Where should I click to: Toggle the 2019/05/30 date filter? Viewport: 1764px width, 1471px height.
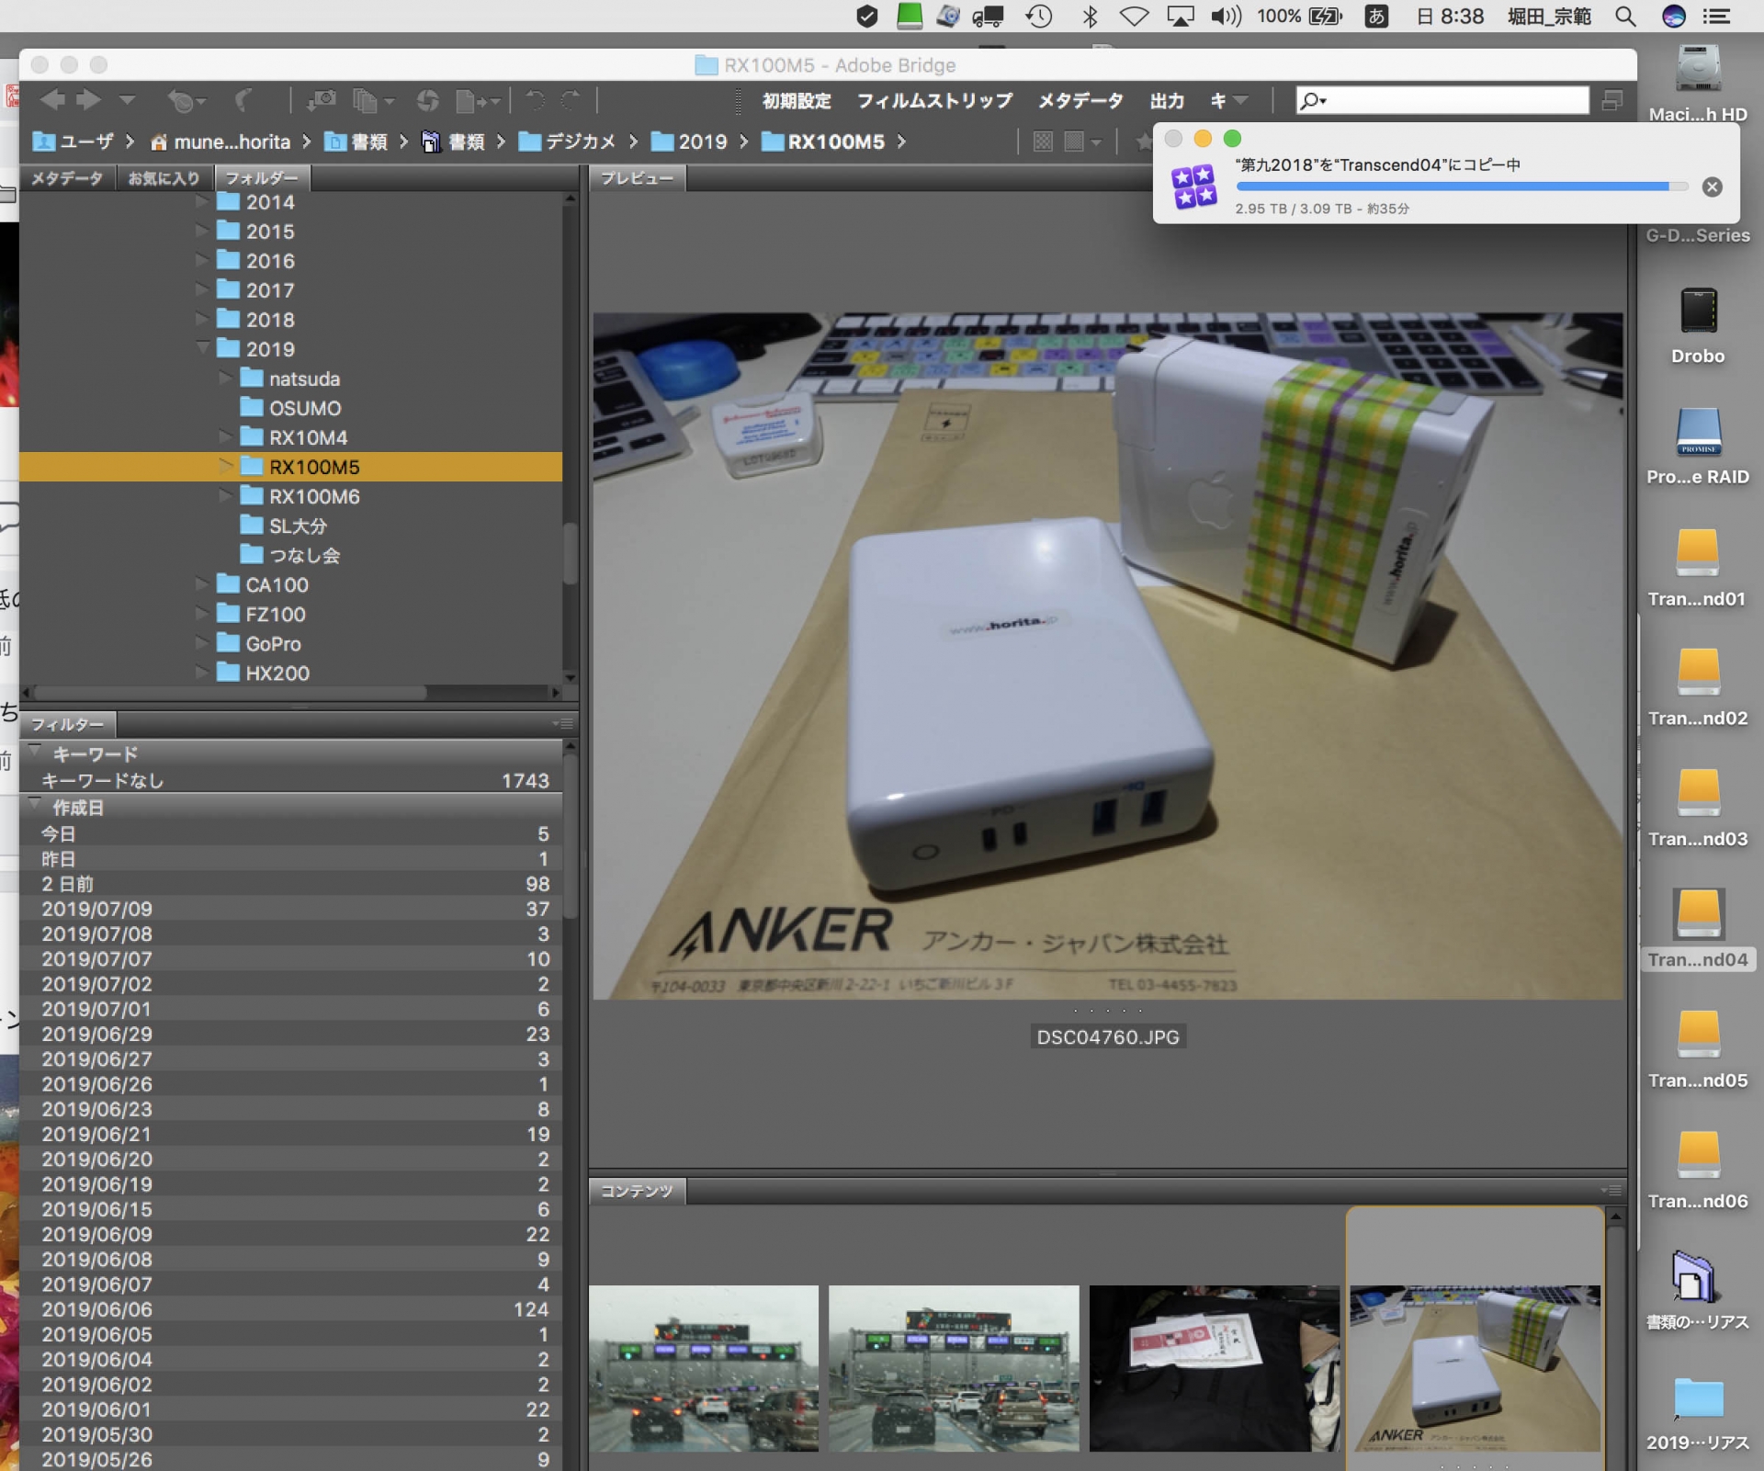291,1433
